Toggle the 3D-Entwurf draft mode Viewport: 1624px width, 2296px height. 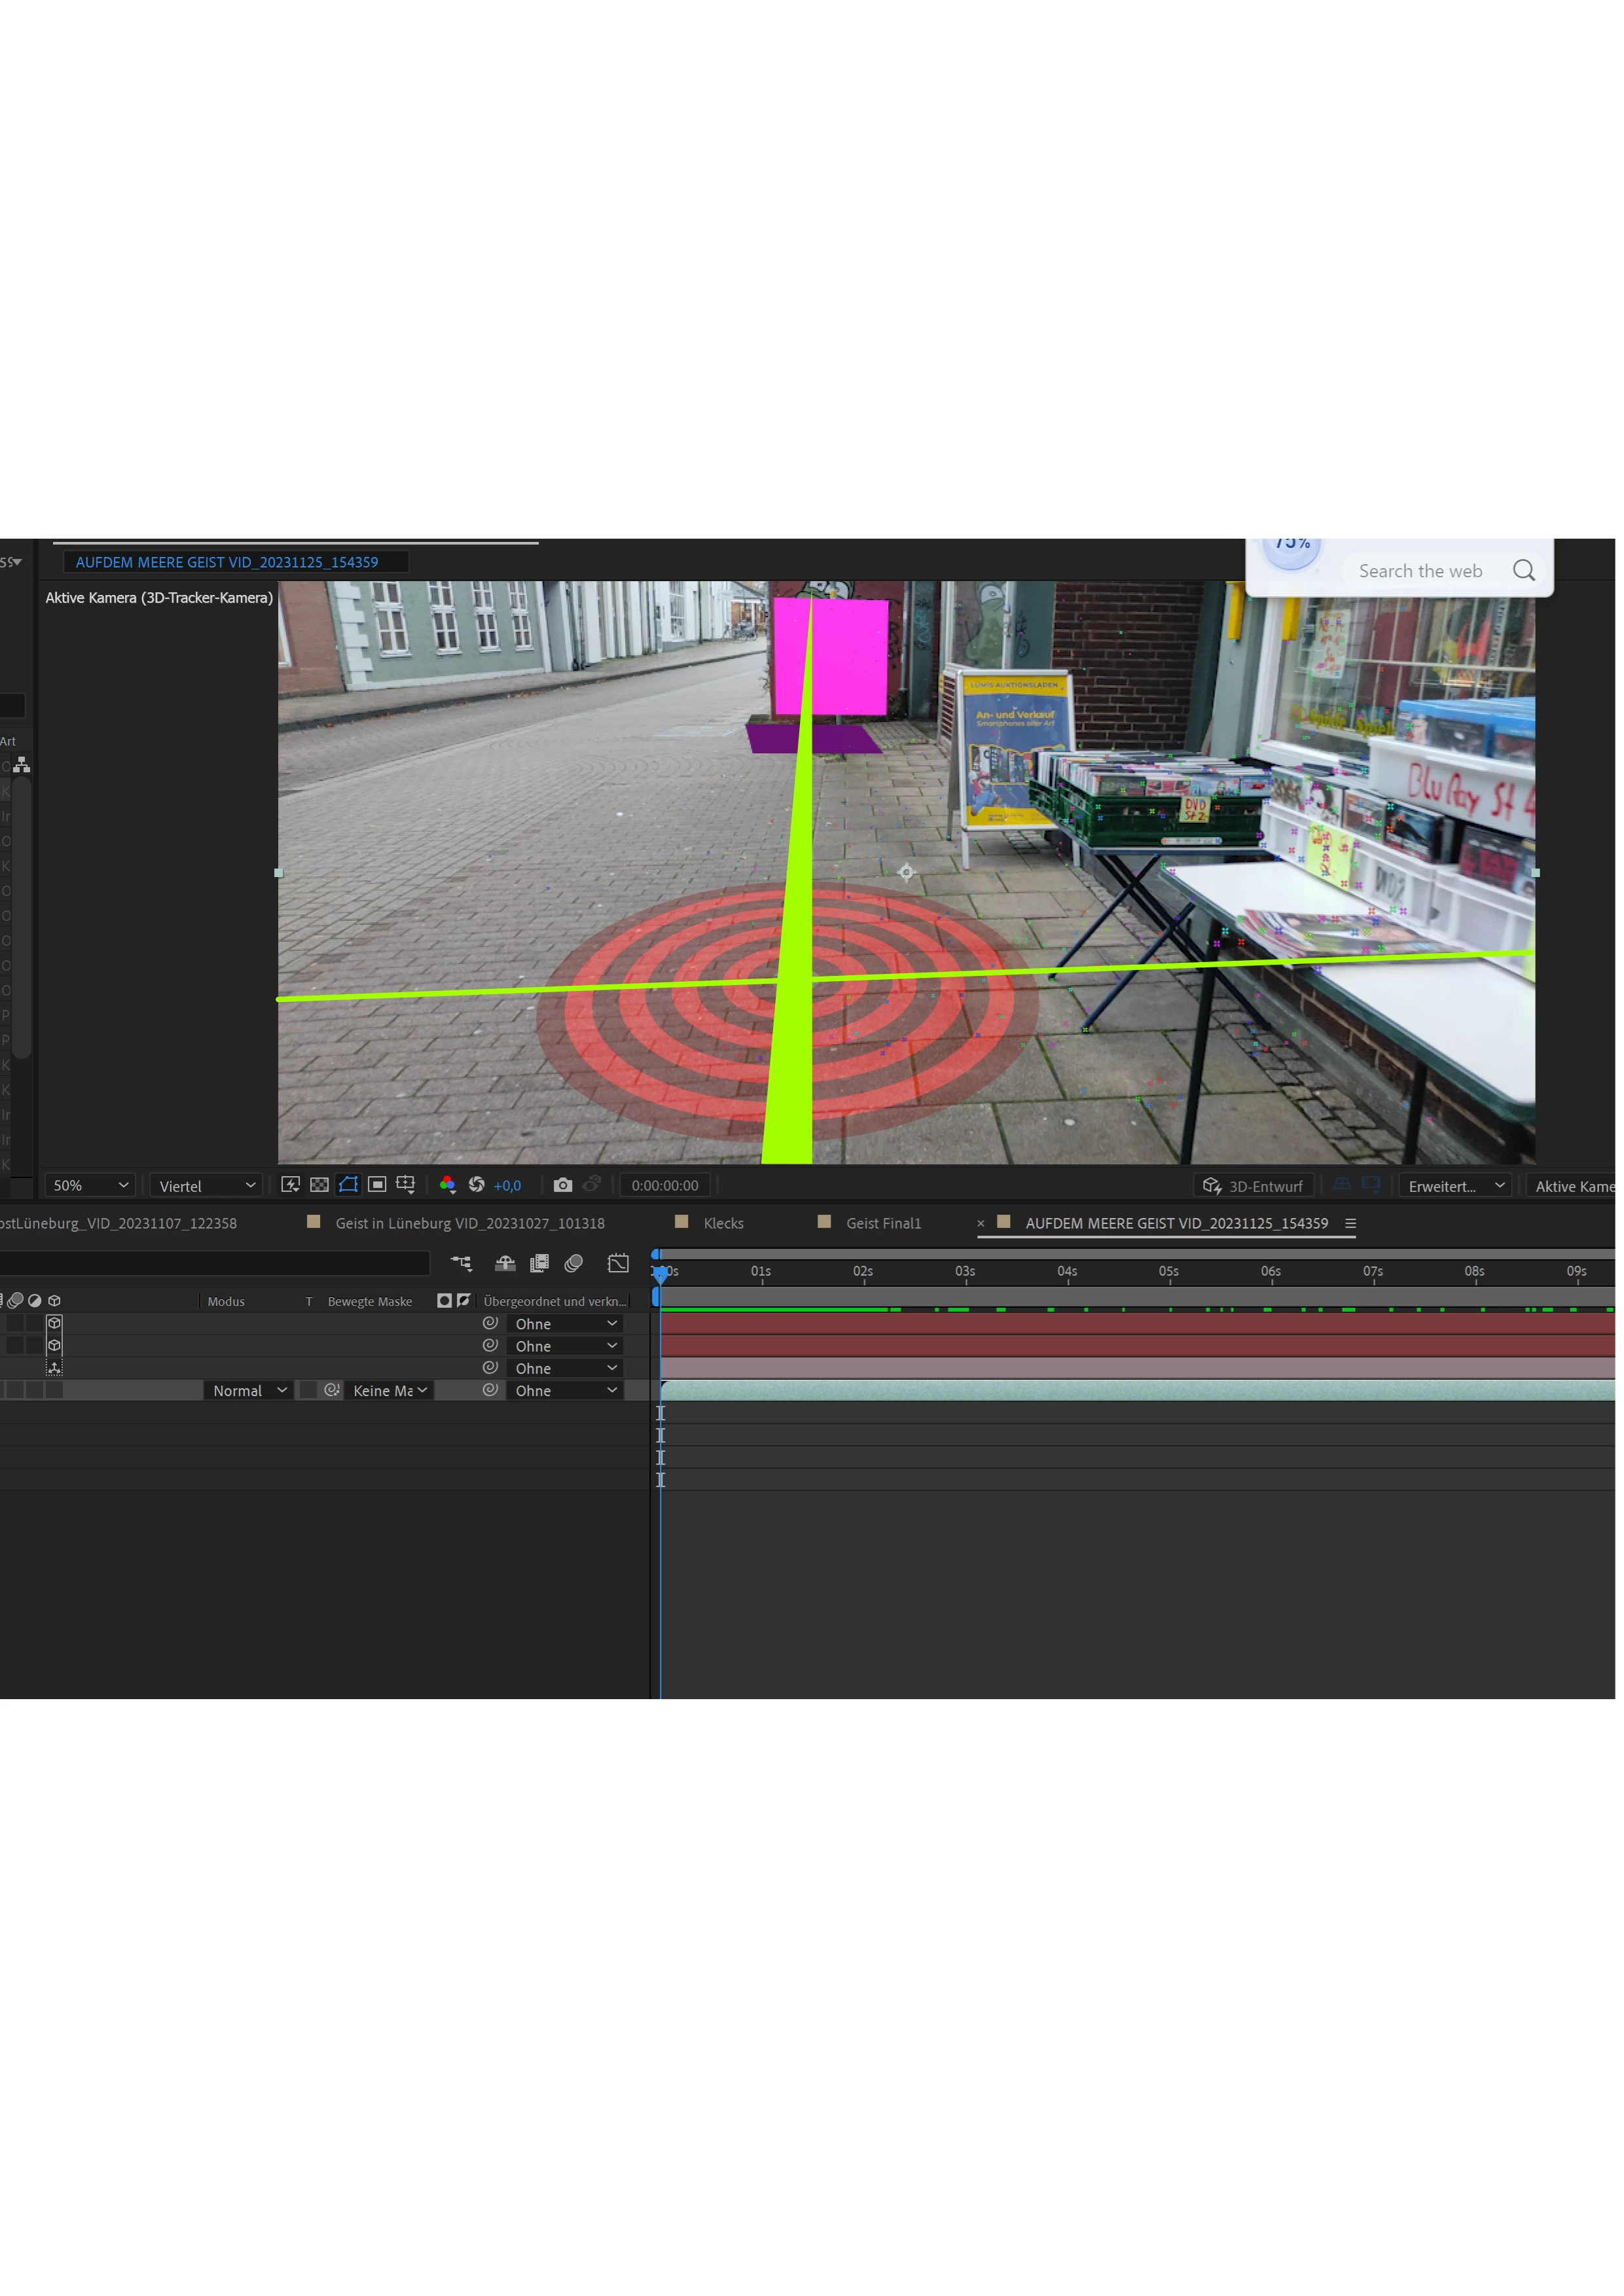pos(1253,1186)
